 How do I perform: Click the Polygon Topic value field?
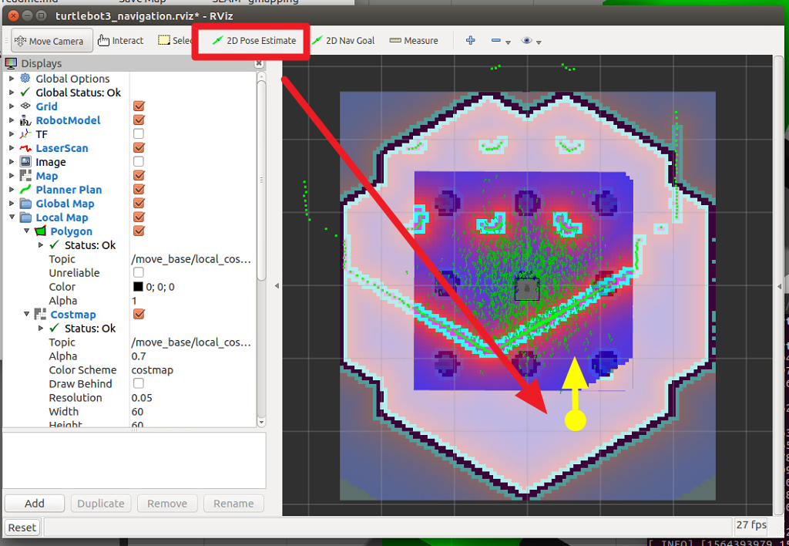click(x=193, y=259)
